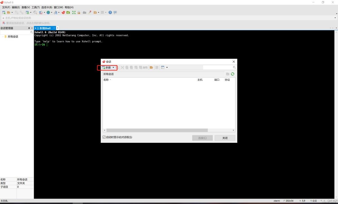Viewport: 338px width, 204px height.
Task: Pin the 会话管理器 panel
Action: pos(29,28)
